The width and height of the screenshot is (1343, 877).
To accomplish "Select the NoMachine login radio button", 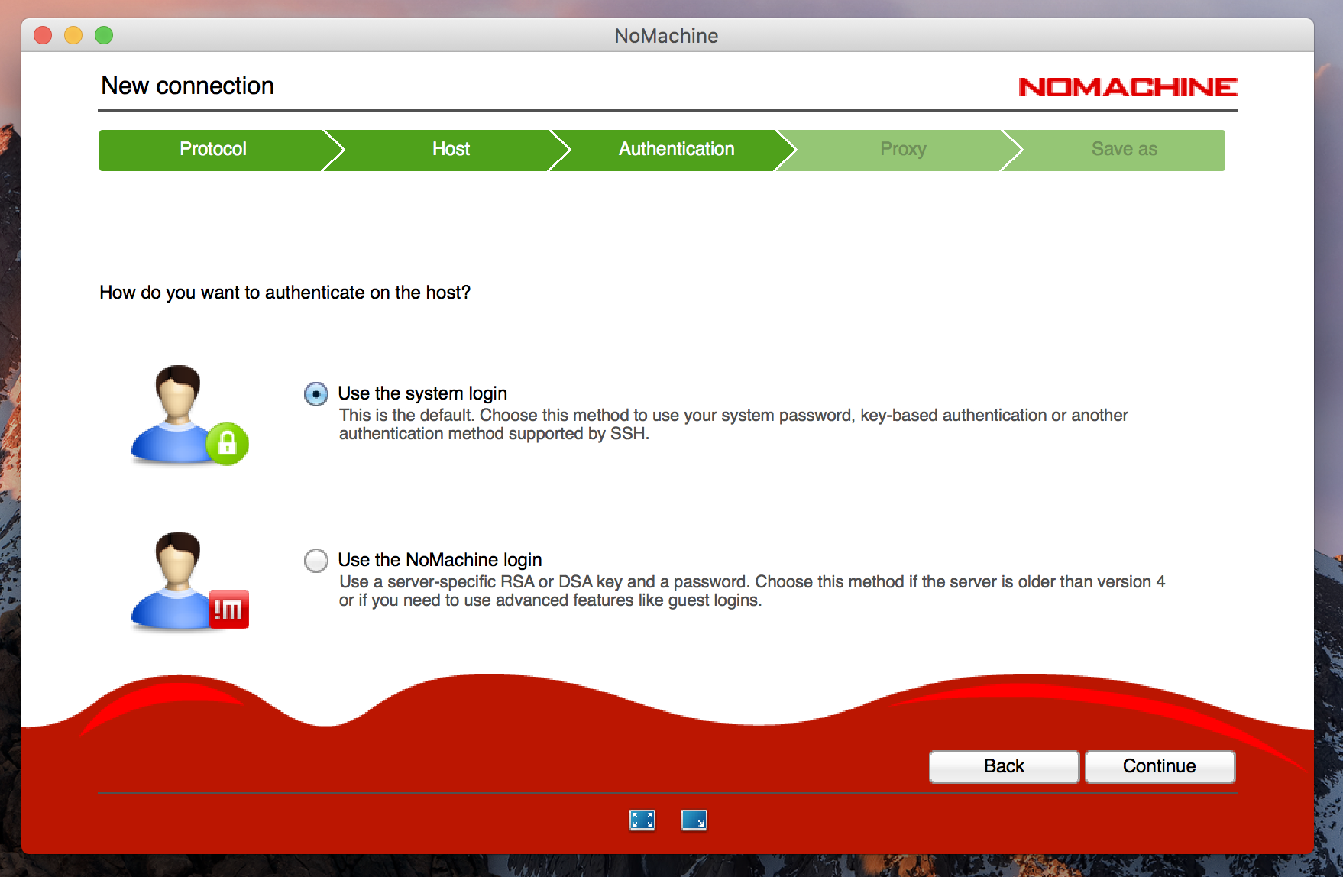I will [x=316, y=561].
